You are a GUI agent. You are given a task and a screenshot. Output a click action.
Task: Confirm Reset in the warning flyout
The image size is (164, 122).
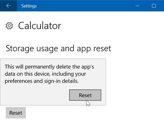coord(85,95)
